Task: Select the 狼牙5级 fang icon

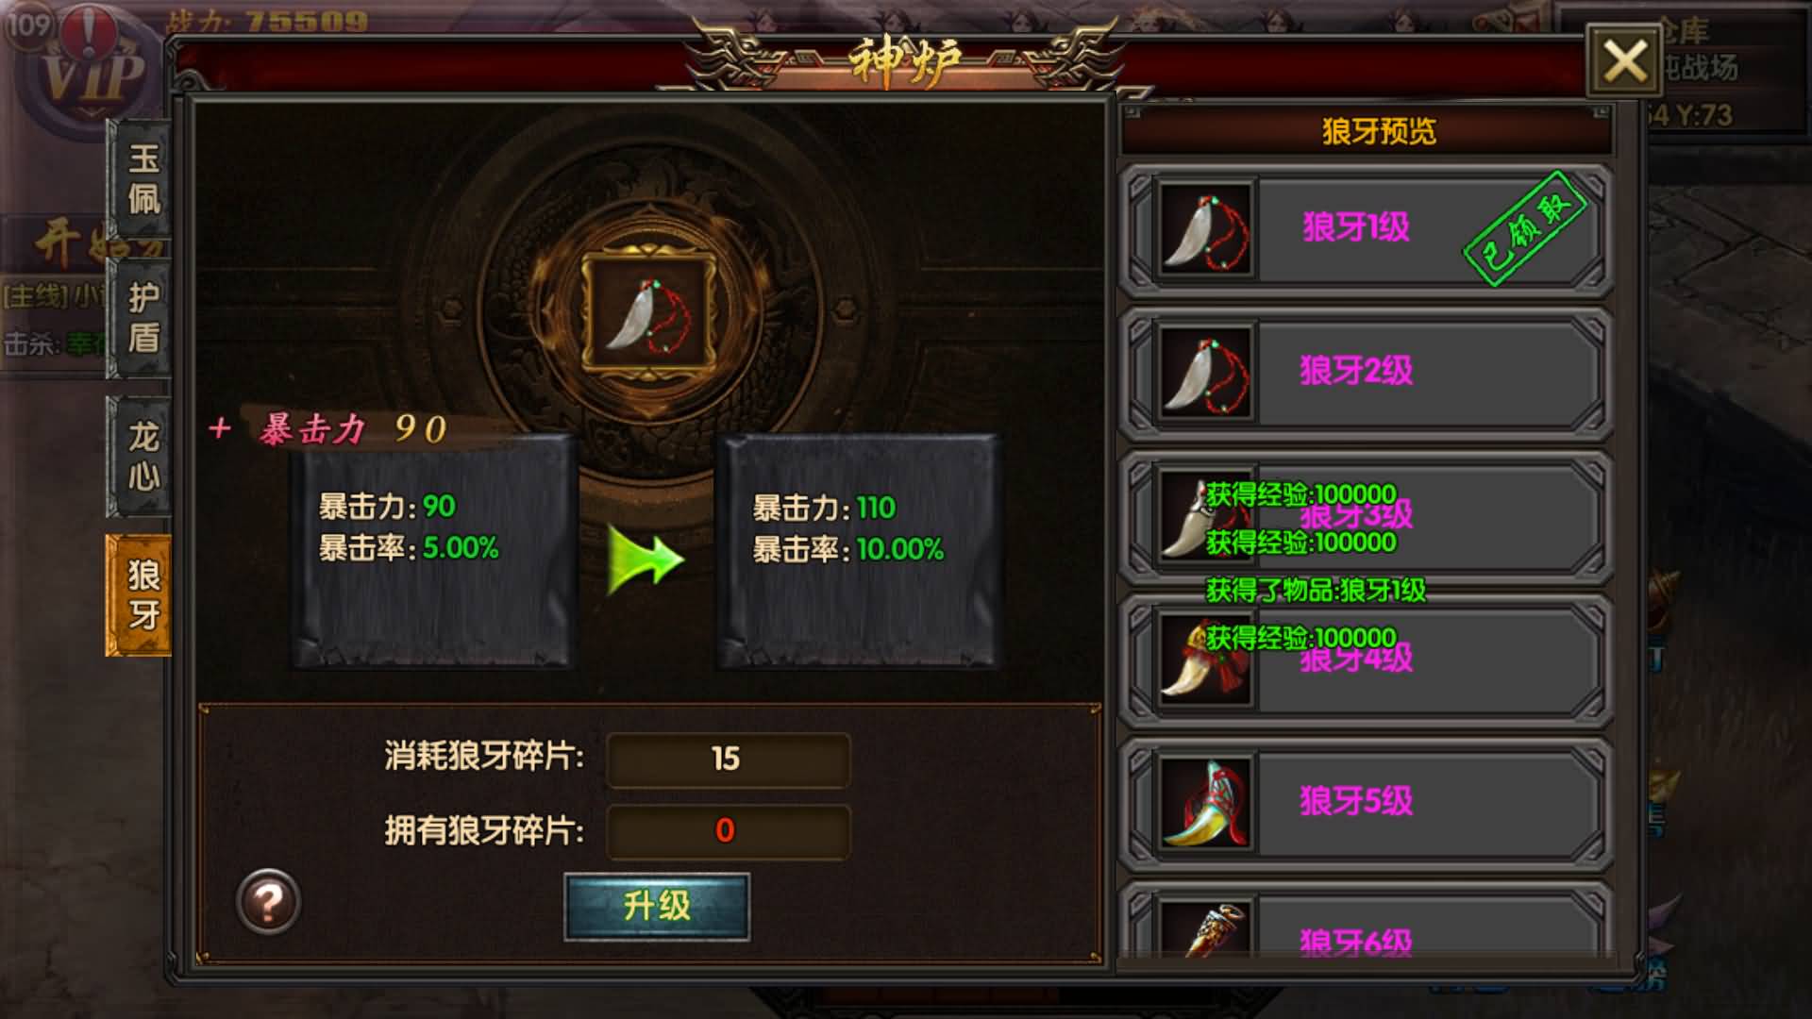Action: [1205, 803]
